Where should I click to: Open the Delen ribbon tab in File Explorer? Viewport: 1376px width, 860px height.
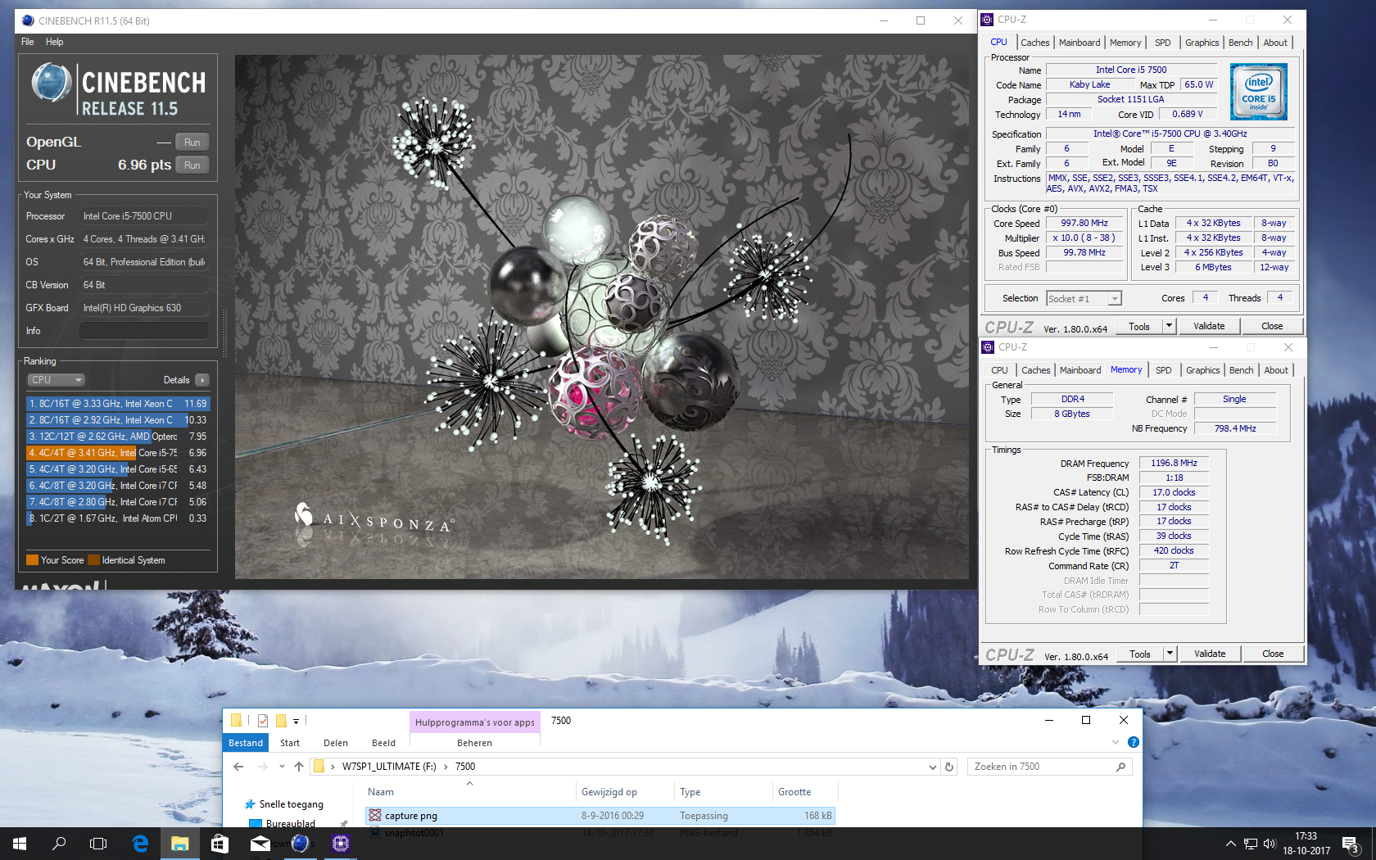(336, 743)
